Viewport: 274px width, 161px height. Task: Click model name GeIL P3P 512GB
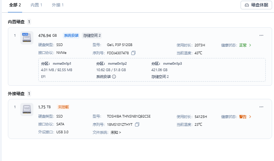coord(119,45)
